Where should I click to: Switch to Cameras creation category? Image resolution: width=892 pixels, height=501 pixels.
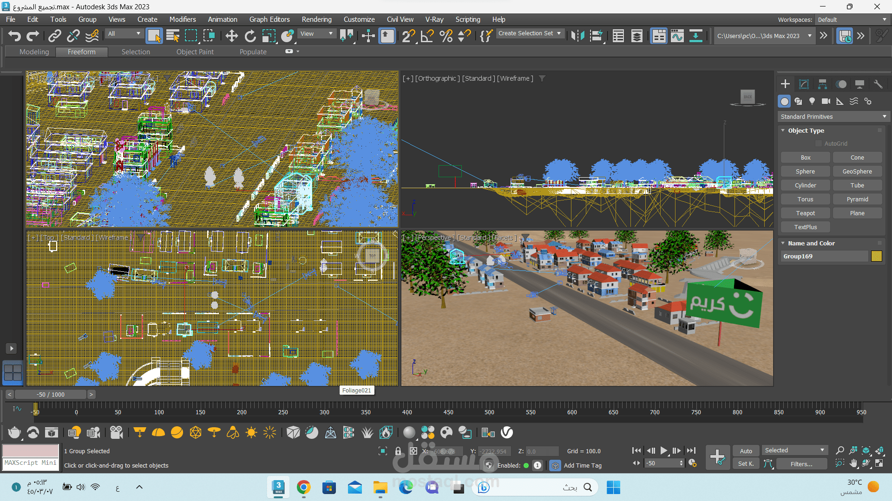[x=826, y=101]
